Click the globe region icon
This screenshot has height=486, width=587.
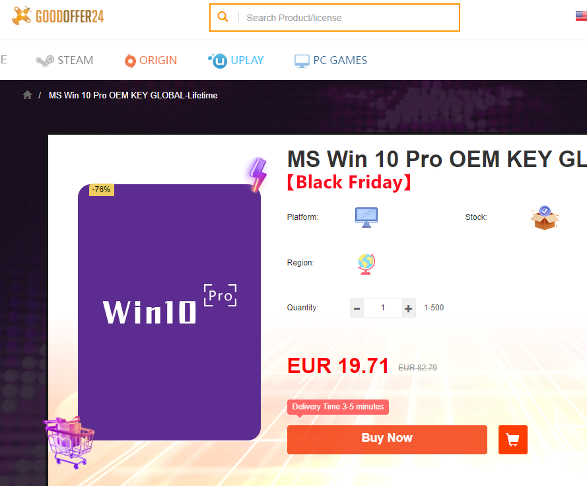366,263
